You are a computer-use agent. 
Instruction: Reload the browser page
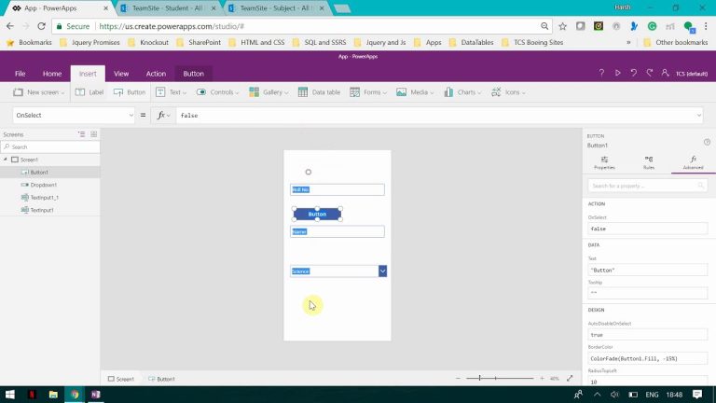[41, 26]
